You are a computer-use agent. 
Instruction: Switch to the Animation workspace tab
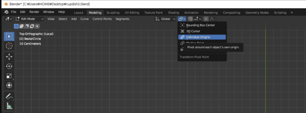[x=191, y=13]
